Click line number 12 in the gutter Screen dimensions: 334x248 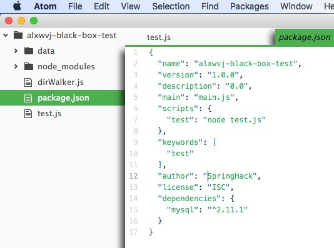[133, 176]
